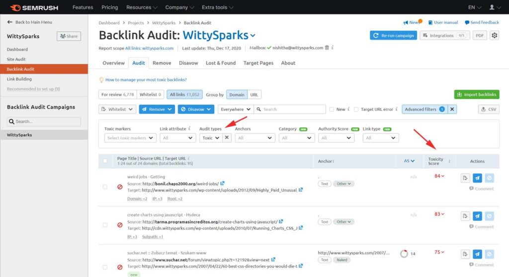Click toxic marker icon for create charts row
Viewport: 509px width, 277px height.
pos(120,225)
